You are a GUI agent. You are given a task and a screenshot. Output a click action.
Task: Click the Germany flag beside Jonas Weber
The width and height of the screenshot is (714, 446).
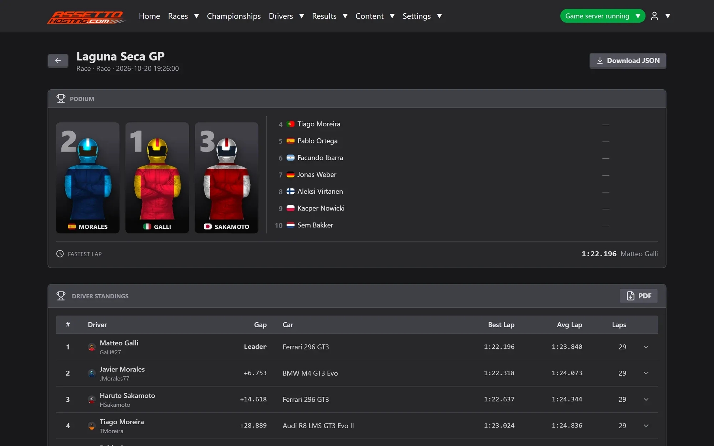click(x=291, y=174)
